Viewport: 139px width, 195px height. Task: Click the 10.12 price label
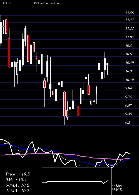[130, 80]
